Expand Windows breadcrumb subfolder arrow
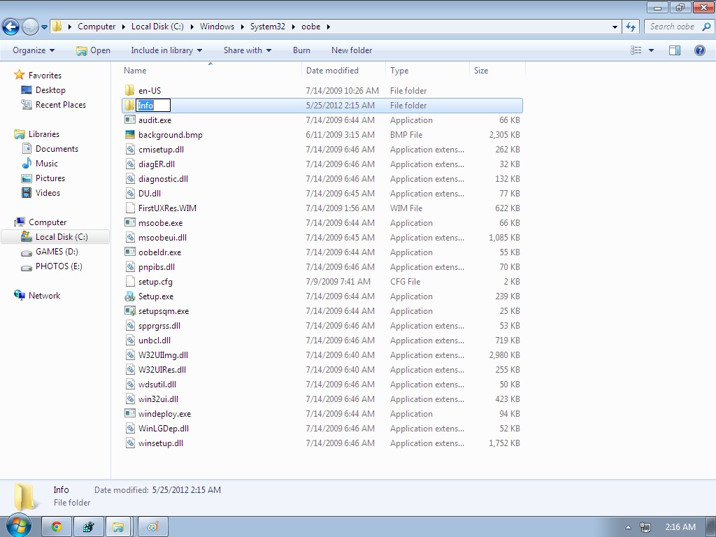The height and width of the screenshot is (537, 716). pos(243,27)
